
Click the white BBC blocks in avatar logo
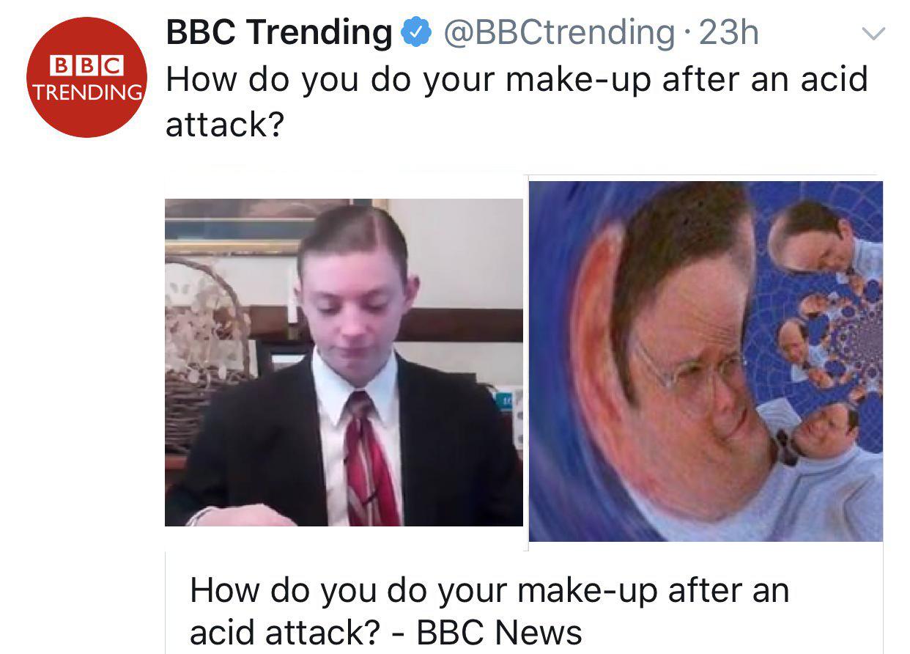click(x=86, y=66)
